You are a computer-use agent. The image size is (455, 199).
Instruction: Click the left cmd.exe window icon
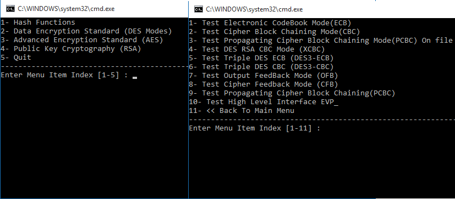tap(10, 9)
